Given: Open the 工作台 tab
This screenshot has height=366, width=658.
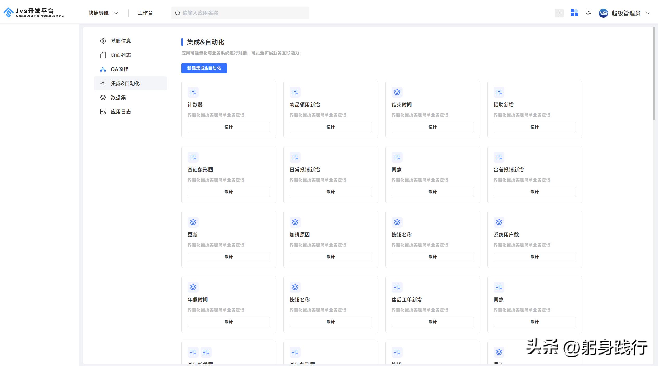Looking at the screenshot, I should point(145,13).
